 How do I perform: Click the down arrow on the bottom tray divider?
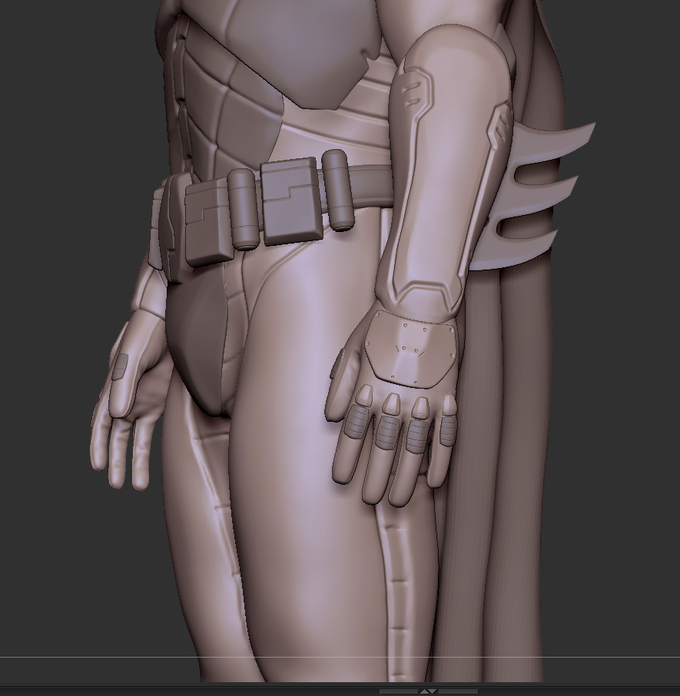[x=433, y=691]
